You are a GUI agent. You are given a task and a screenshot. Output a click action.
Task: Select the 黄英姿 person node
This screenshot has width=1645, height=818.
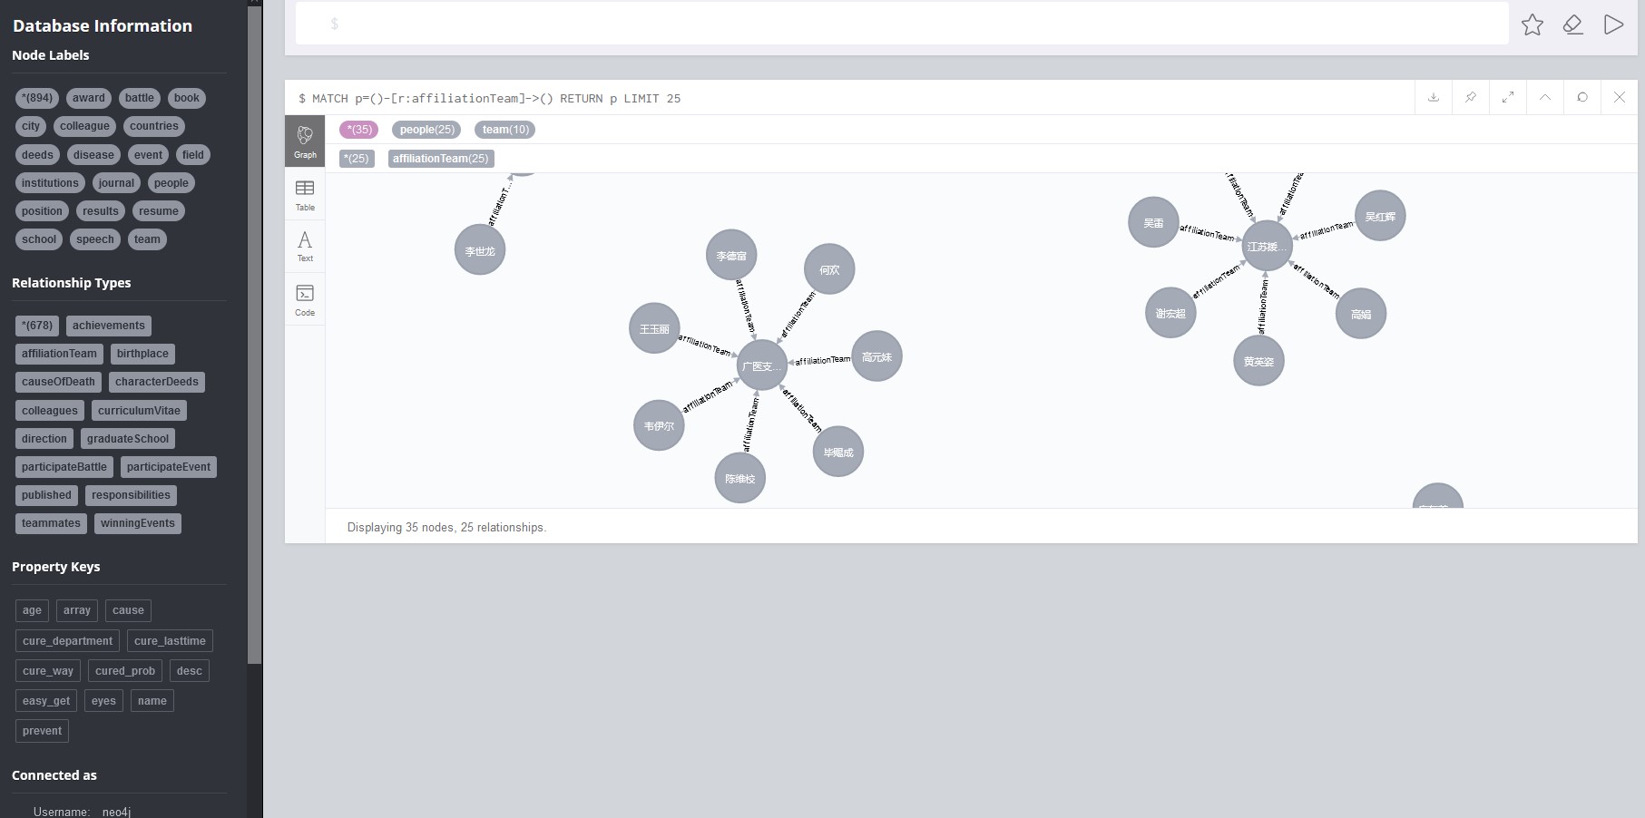point(1258,361)
